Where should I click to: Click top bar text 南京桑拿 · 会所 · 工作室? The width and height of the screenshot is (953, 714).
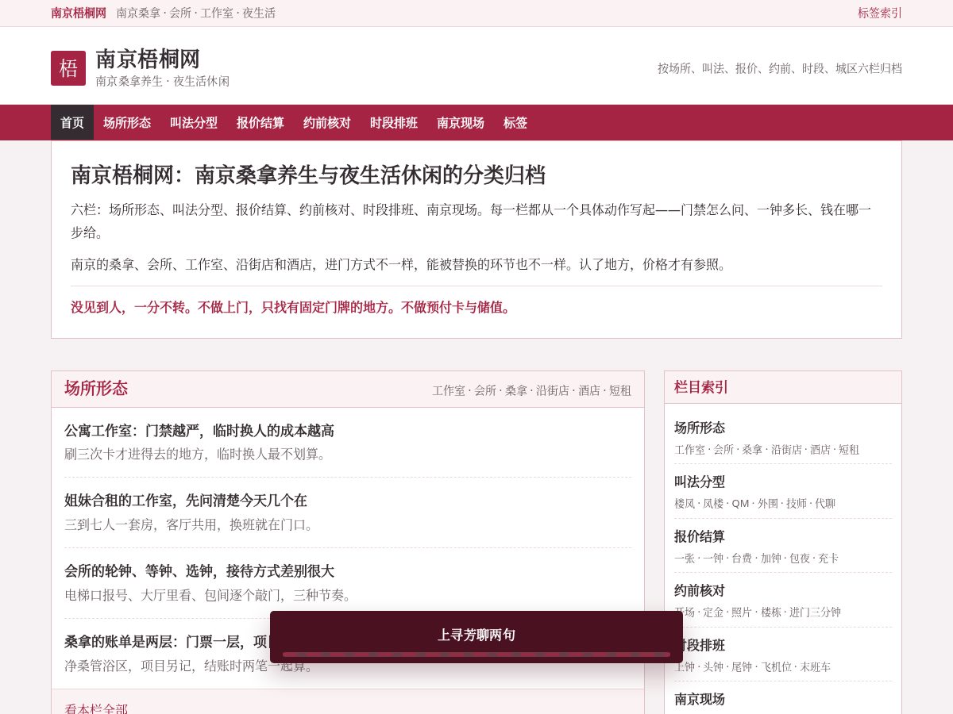pyautogui.click(x=196, y=13)
